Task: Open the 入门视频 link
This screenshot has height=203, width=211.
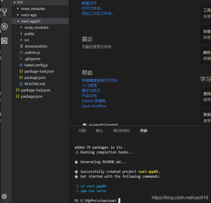Action: [x=89, y=85]
